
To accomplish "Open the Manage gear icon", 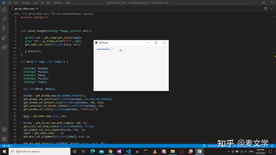I will (x=4, y=139).
